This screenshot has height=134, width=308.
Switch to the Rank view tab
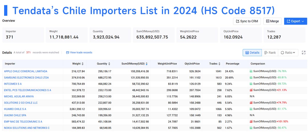pos(270,53)
